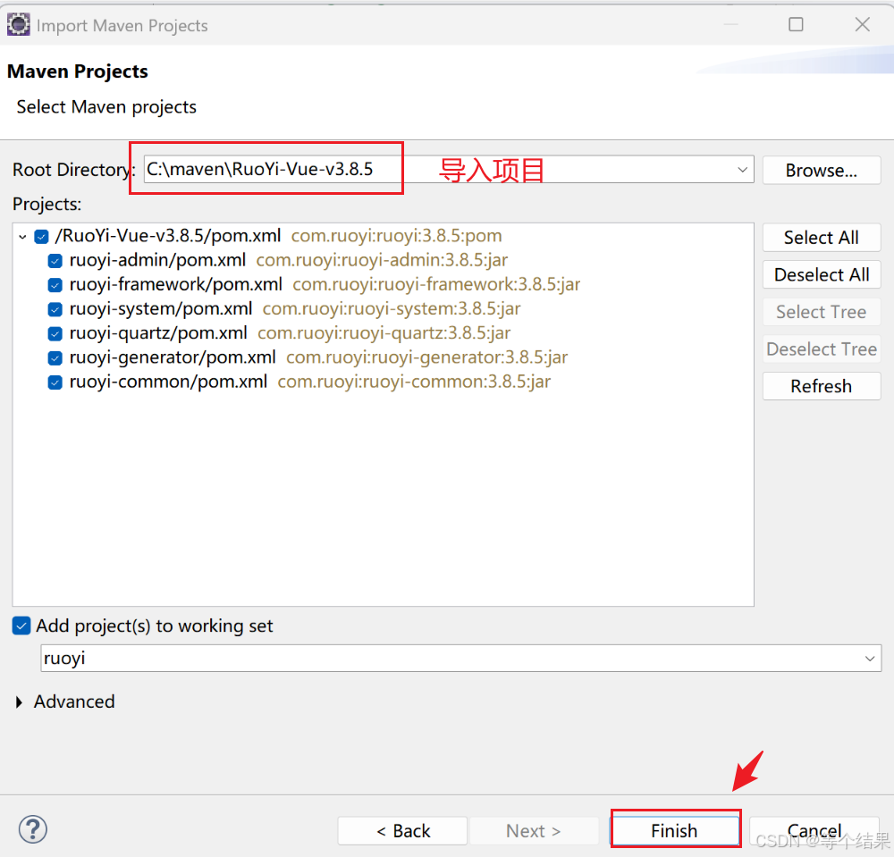Open the Root Directory dropdown arrow
The width and height of the screenshot is (894, 857).
click(742, 170)
